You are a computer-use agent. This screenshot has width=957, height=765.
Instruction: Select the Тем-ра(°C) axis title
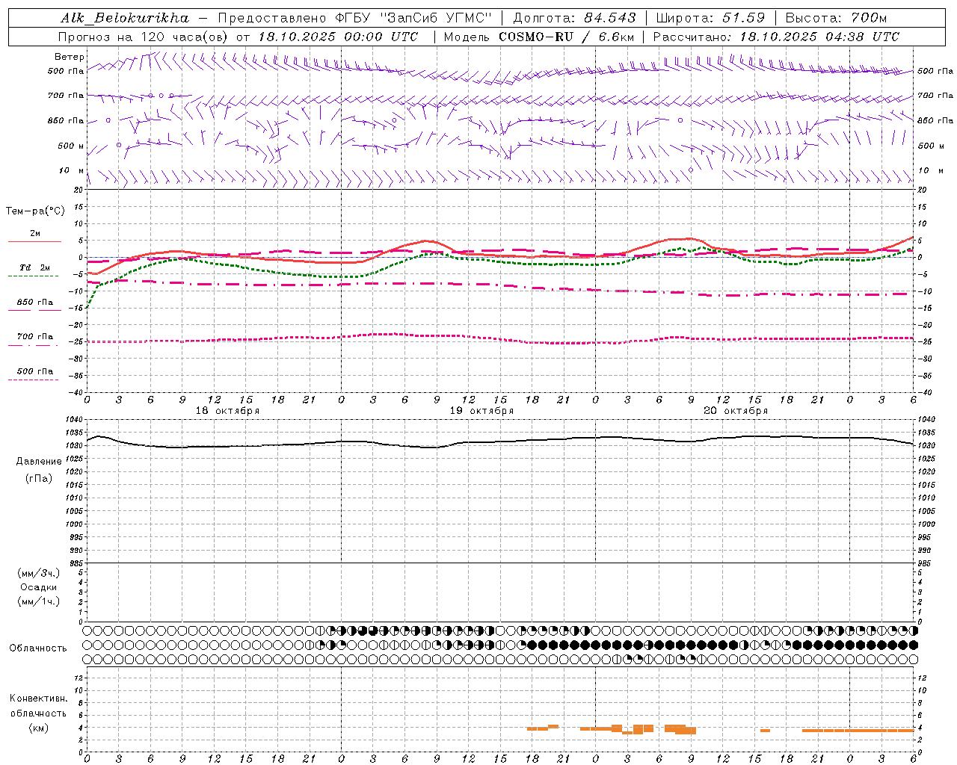coord(35,211)
